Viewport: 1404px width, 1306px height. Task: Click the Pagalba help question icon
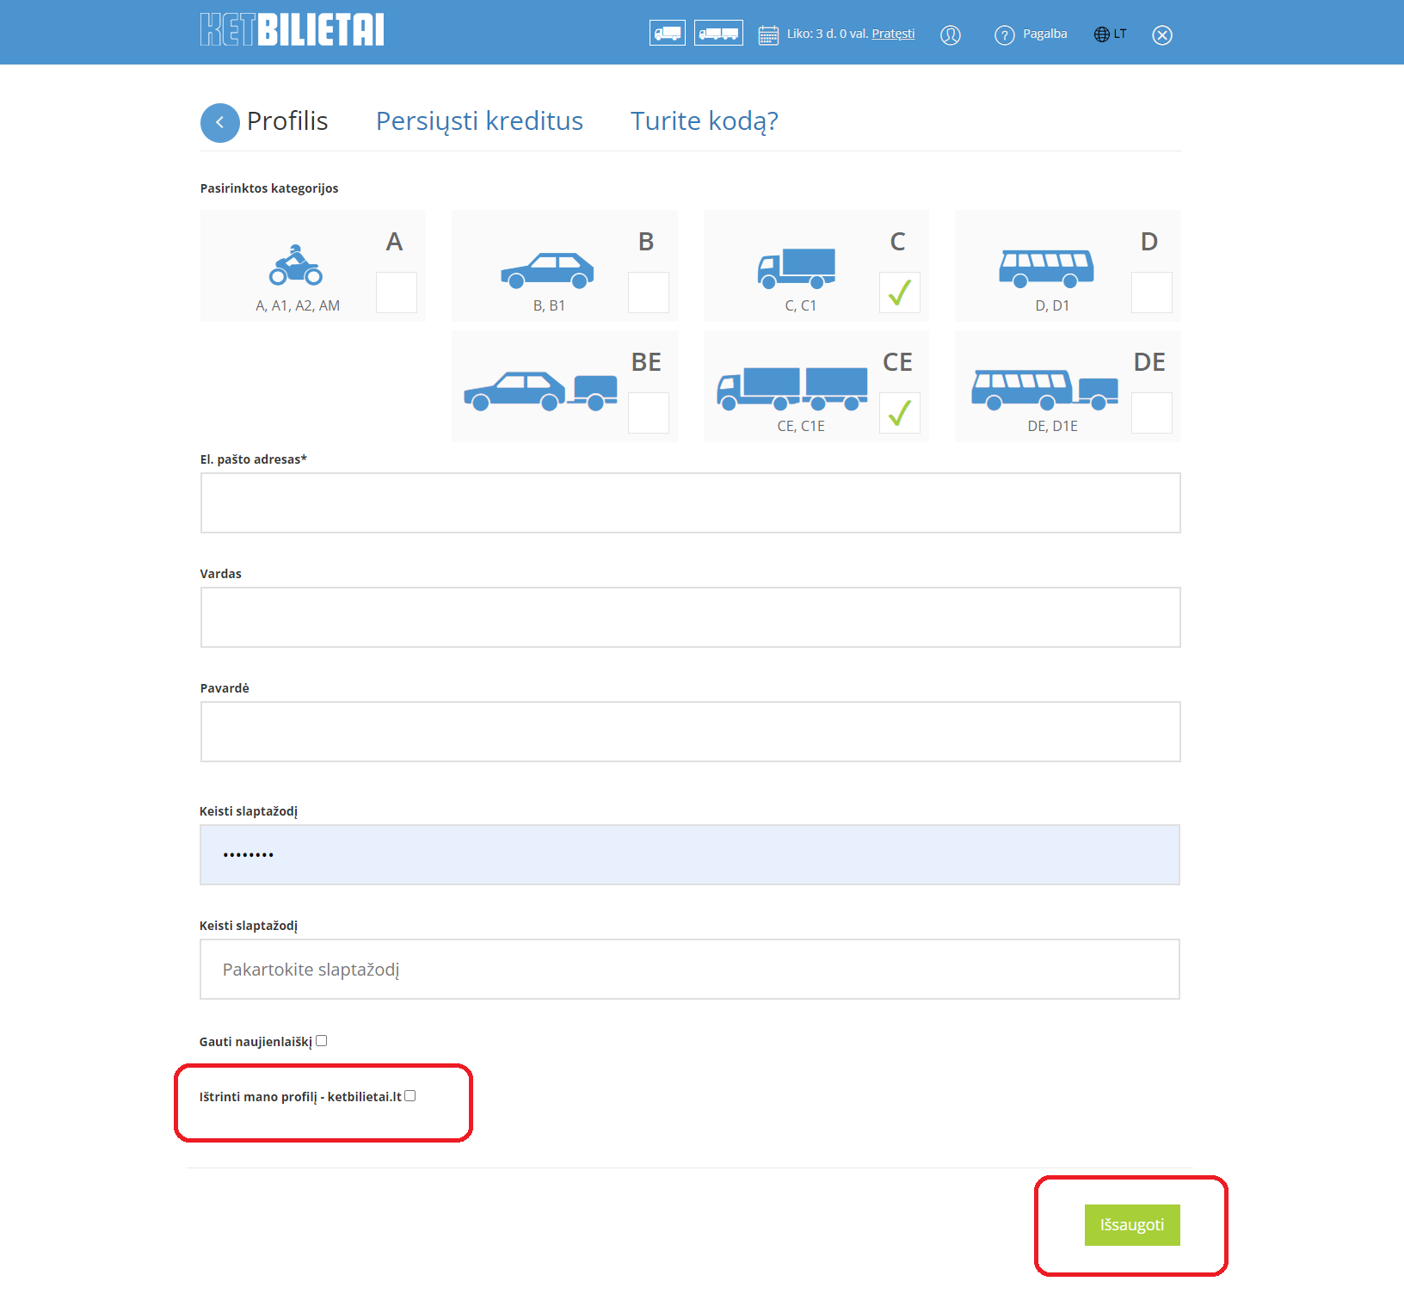click(x=1004, y=35)
